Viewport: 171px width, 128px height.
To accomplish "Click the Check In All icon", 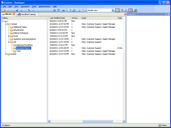I will [x=74, y=10].
